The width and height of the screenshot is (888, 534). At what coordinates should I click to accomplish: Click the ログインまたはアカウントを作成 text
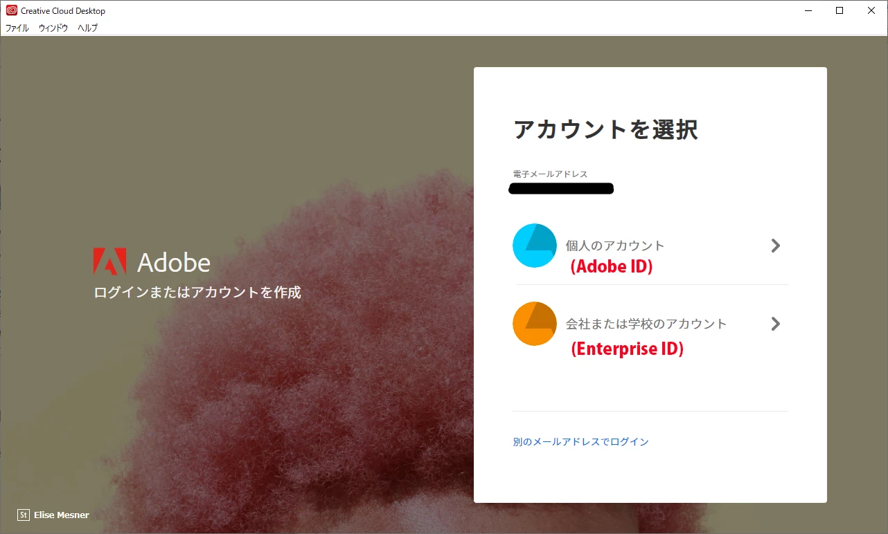click(197, 292)
